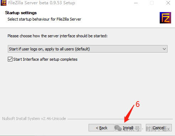The image size is (175, 136).
Task: Click the FileZilla icon in the title bar
Action: coord(4,3)
